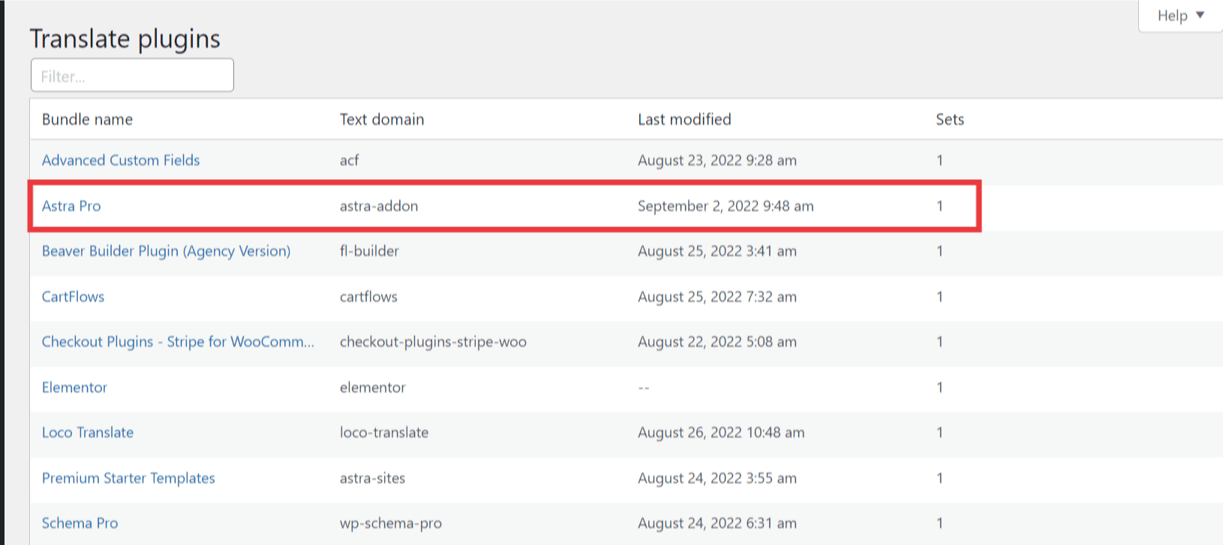This screenshot has width=1223, height=545.
Task: Click the Filter input field
Action: click(132, 76)
